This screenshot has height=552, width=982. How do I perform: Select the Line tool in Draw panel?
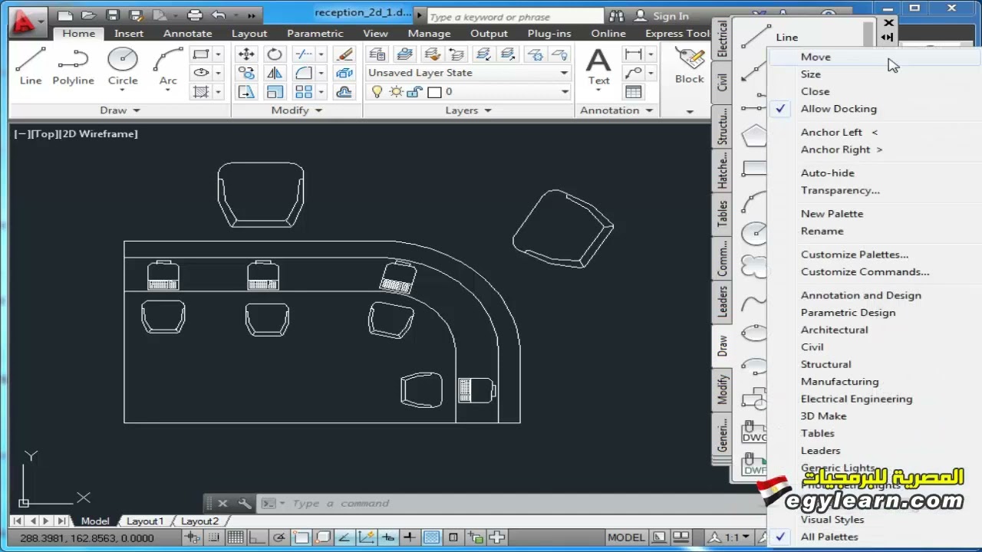(31, 67)
